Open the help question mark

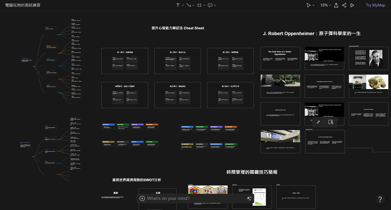tap(380, 199)
